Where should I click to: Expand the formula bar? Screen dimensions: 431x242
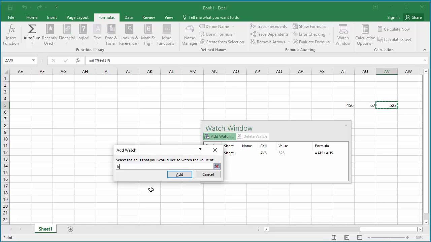[x=425, y=61]
